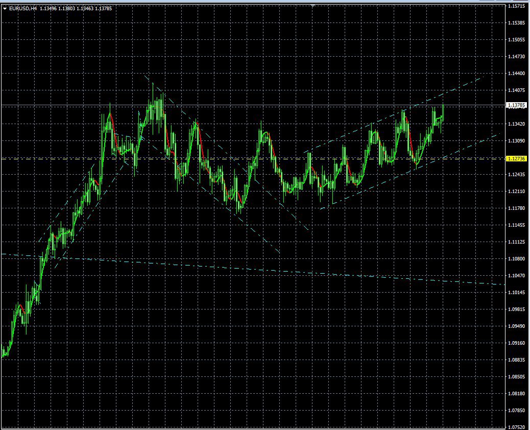Click the 1.13090 price axis label
The width and height of the screenshot is (530, 430).
pos(517,140)
